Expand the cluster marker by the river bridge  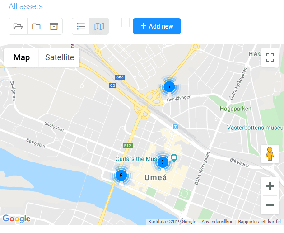click(x=121, y=175)
